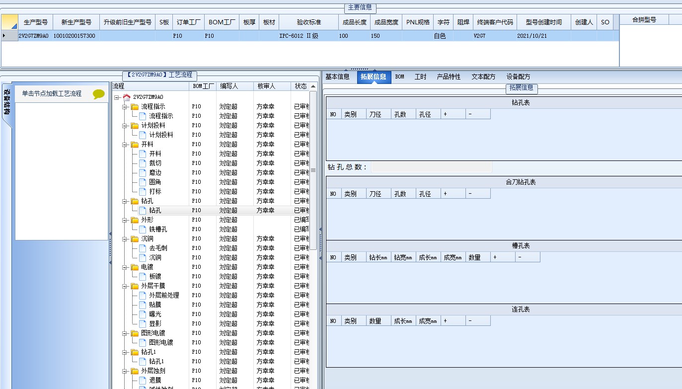Click the + column header in 钻孔表
Screen dimensions: 682x389
[x=454, y=114]
